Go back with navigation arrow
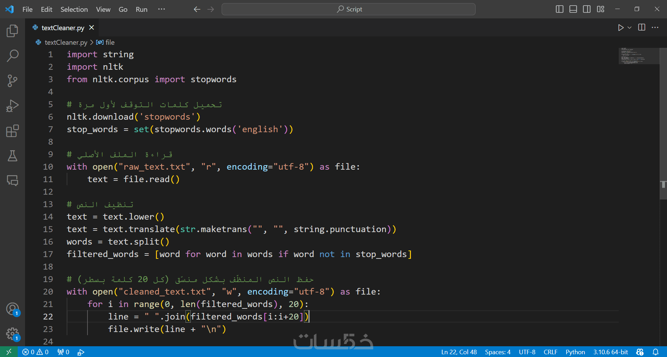667x357 pixels. tap(197, 9)
